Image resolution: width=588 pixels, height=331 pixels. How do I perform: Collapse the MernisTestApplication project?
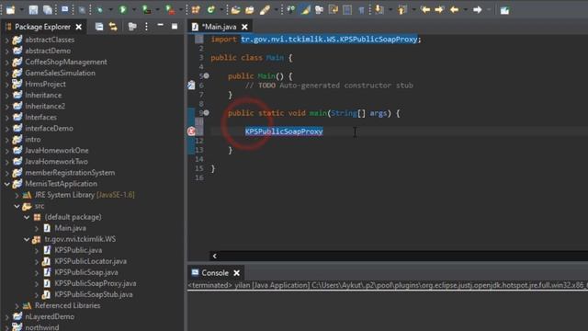tap(6, 184)
